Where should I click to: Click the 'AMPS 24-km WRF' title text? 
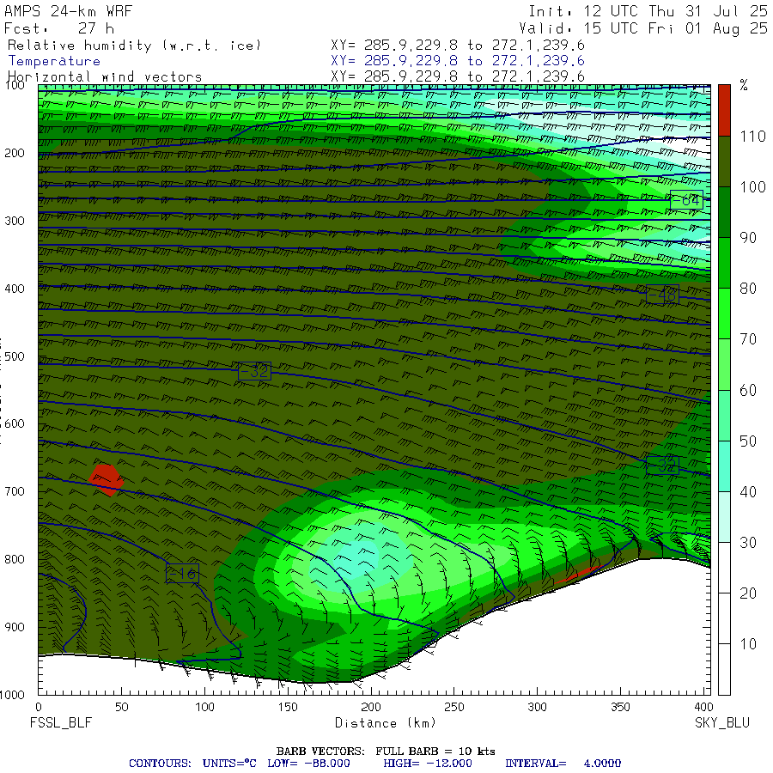[68, 11]
